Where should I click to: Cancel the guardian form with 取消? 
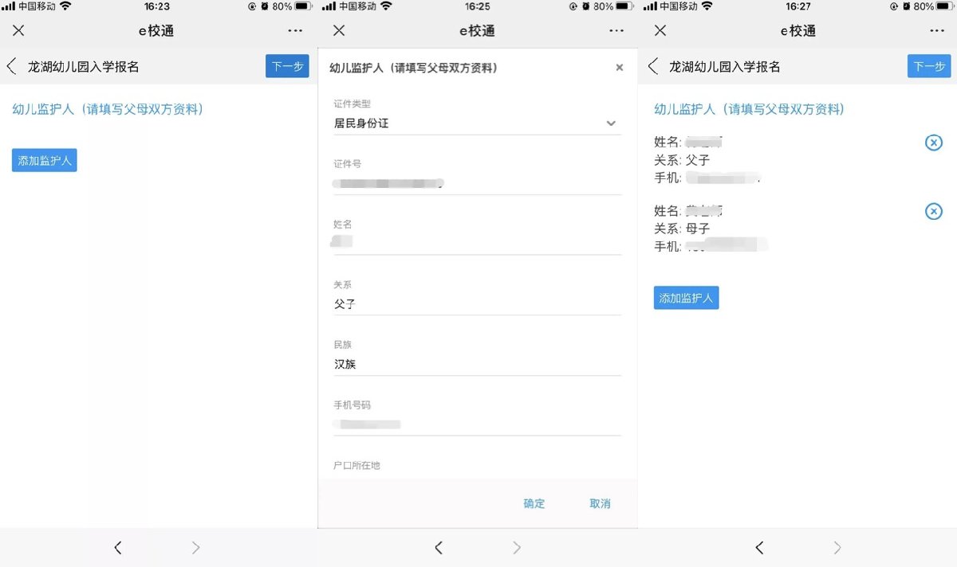600,503
